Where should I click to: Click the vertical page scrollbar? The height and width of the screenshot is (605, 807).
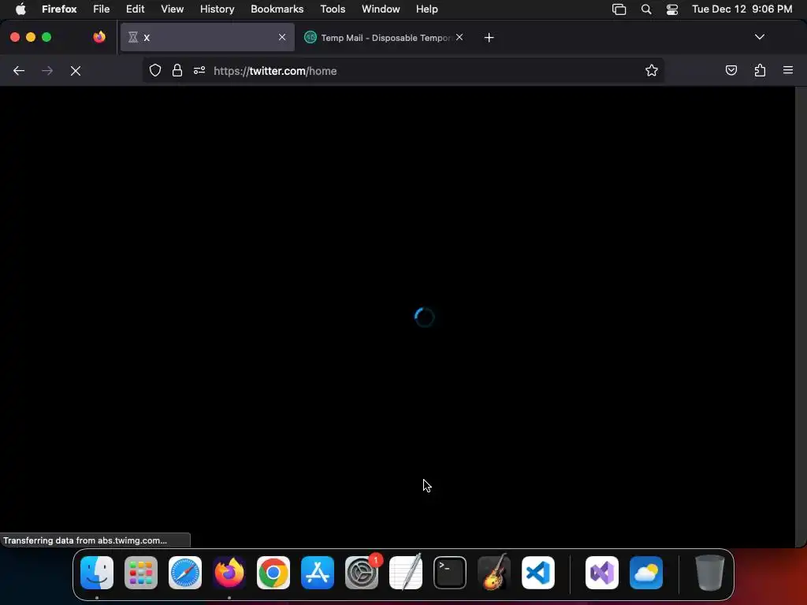[x=801, y=317]
